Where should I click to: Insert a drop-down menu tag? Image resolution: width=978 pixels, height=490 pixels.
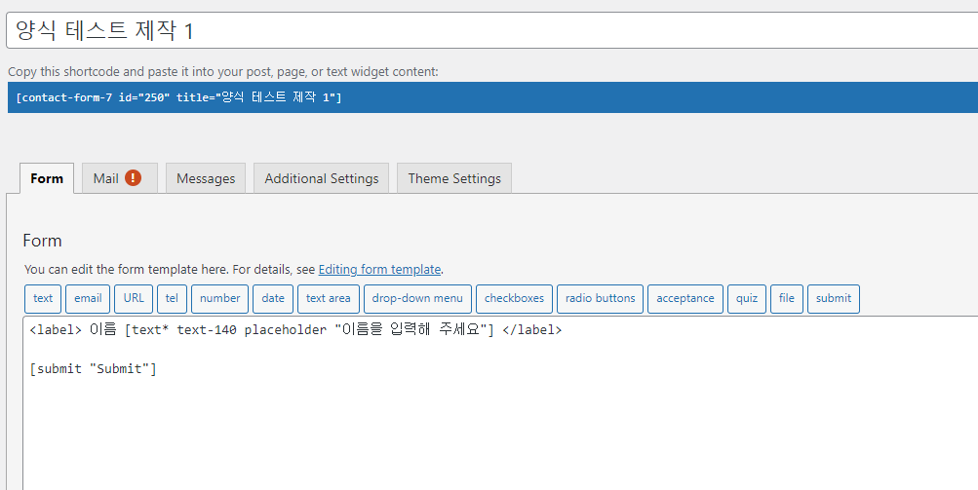417,299
